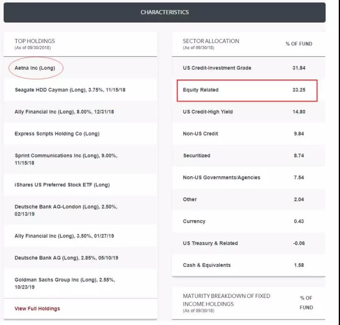Click the Securitized sector row

(x=196, y=156)
